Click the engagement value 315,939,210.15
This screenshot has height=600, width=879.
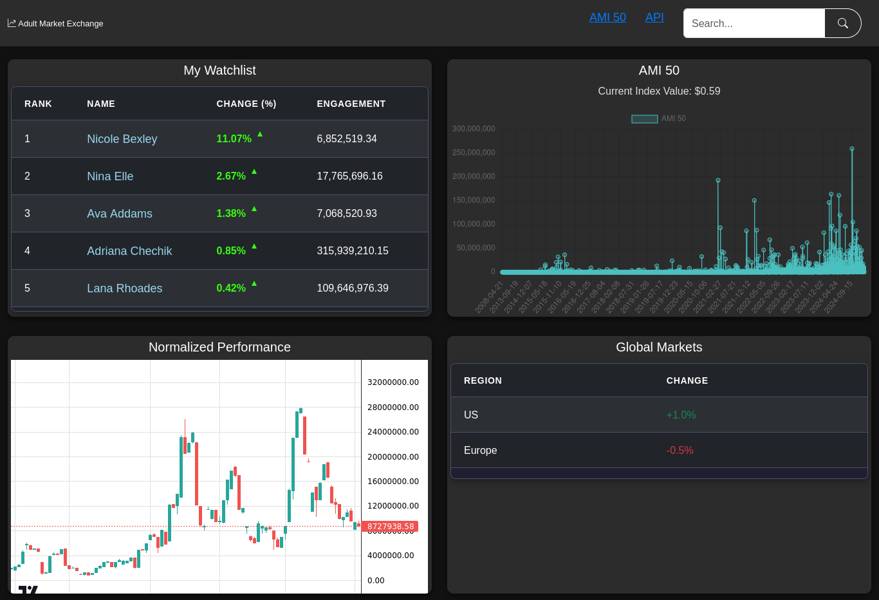point(353,251)
